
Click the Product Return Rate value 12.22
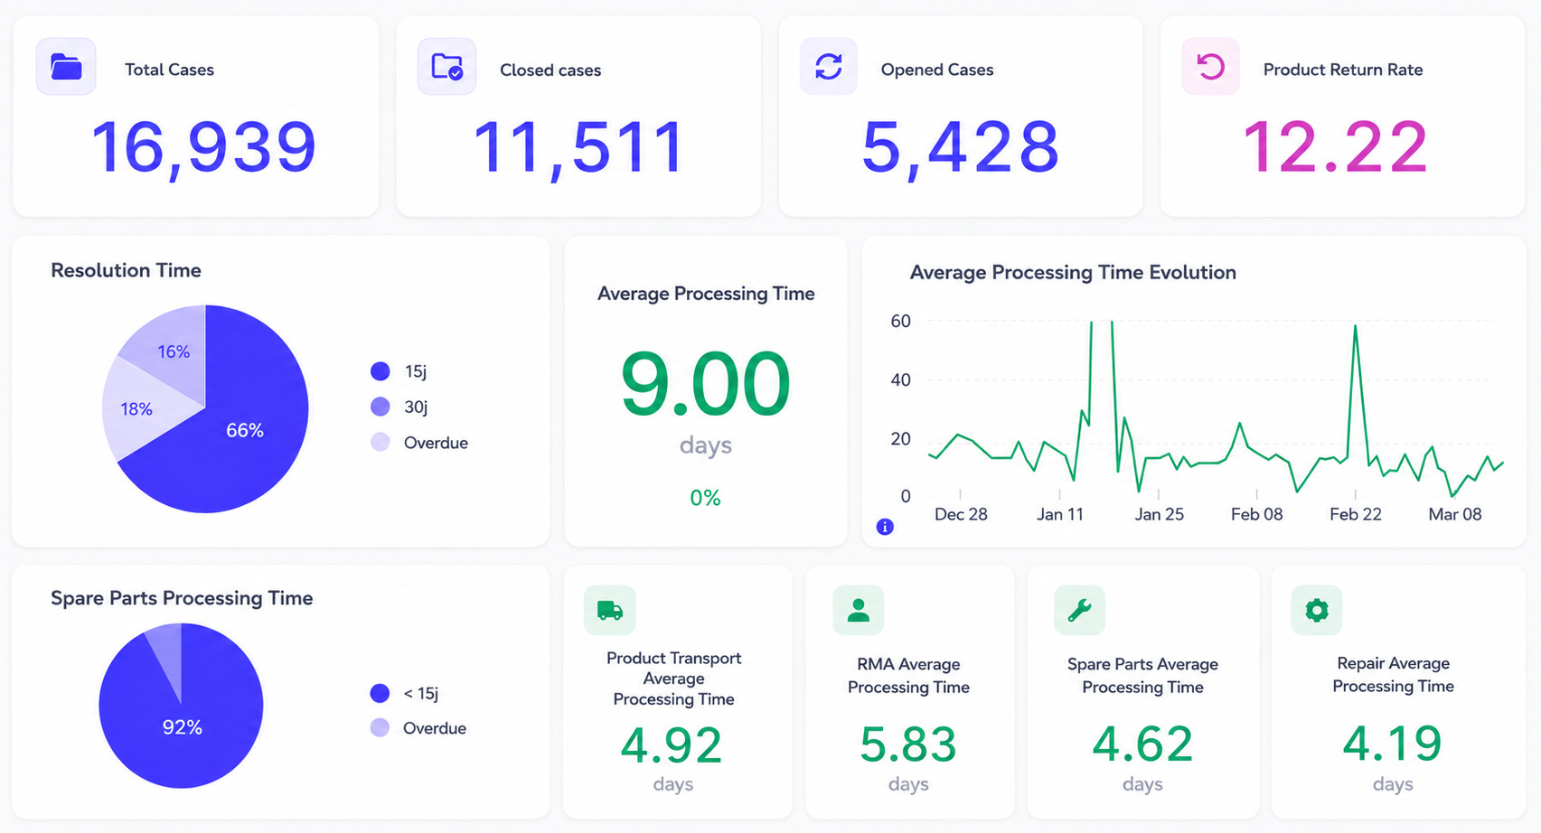click(x=1336, y=147)
